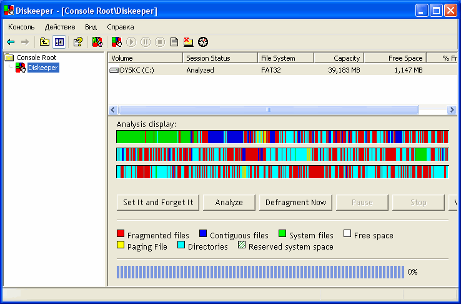Click the round Pause toolbar icon

(146, 42)
